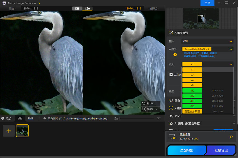Click the refresh 刷新 icon on preview
The image size is (238, 158).
click(144, 103)
